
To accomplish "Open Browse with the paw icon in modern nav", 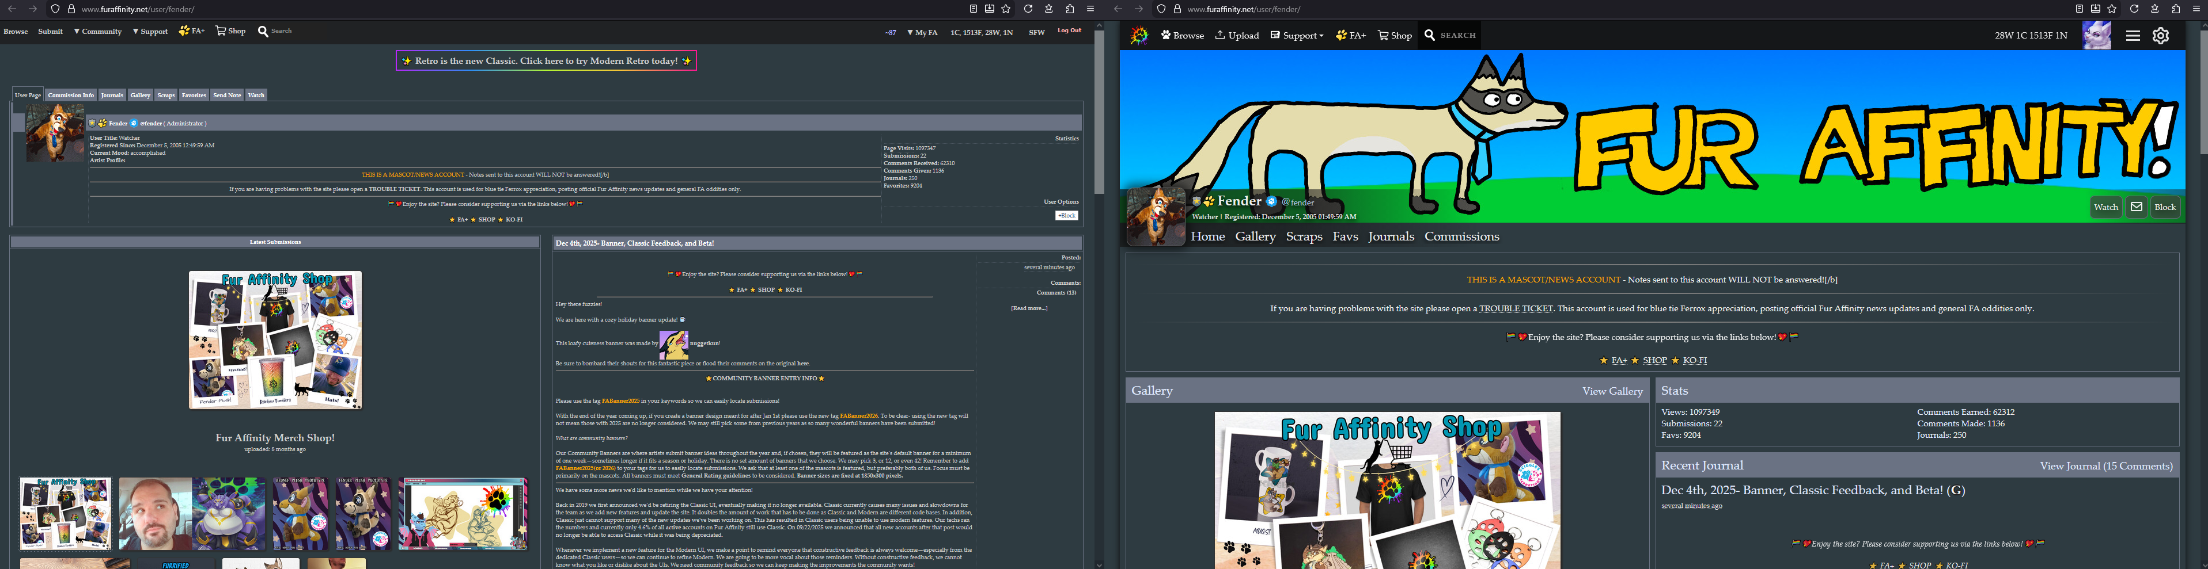I will coord(1183,35).
